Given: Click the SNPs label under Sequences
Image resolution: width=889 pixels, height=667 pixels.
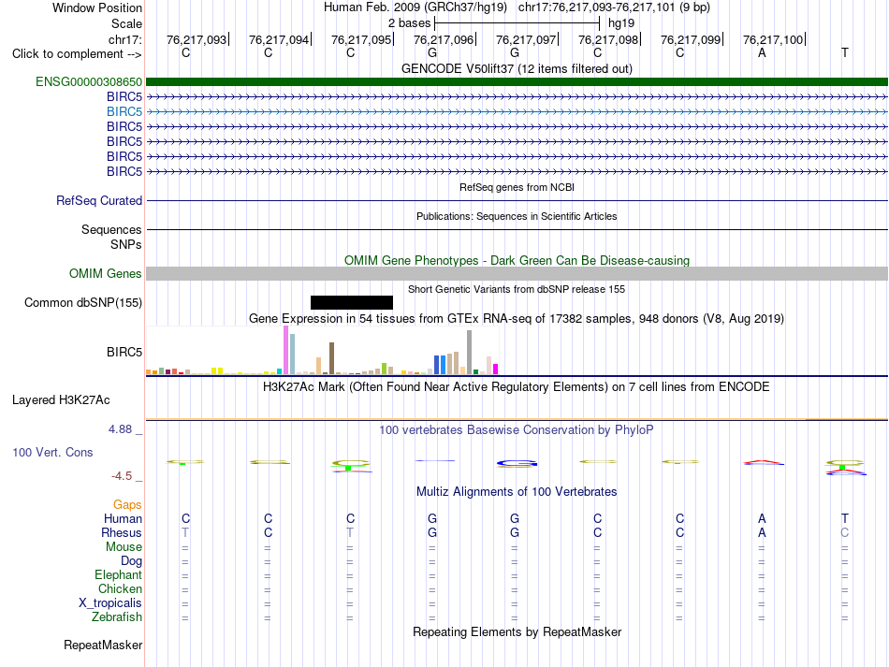Looking at the screenshot, I should point(126,244).
